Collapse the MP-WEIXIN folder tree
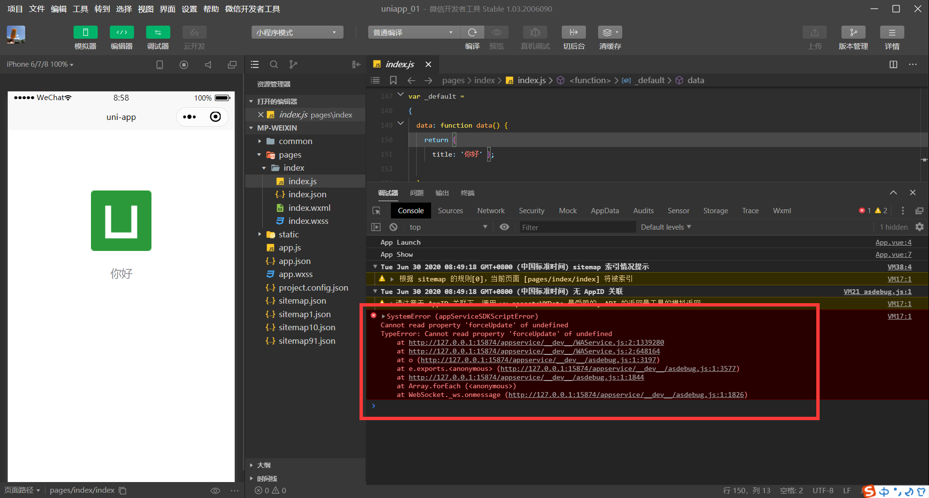929x498 pixels. pyautogui.click(x=251, y=128)
